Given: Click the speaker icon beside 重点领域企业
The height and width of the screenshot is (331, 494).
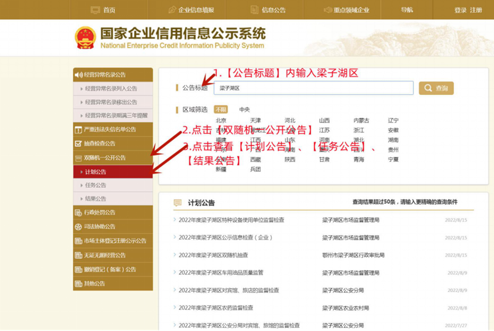Looking at the screenshot, I should 328,10.
